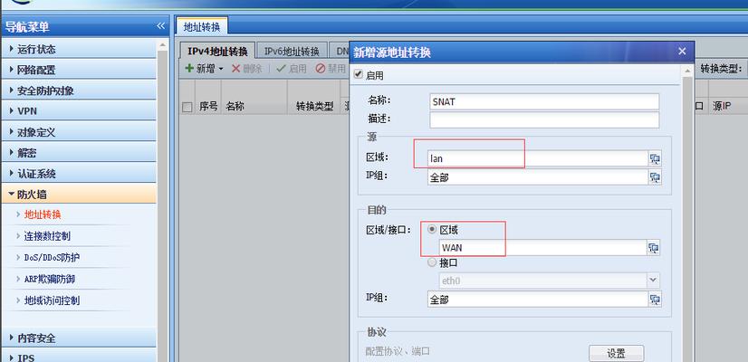Click the source IP group field showing 全部
Screen dimensions: 748x362
click(538, 177)
